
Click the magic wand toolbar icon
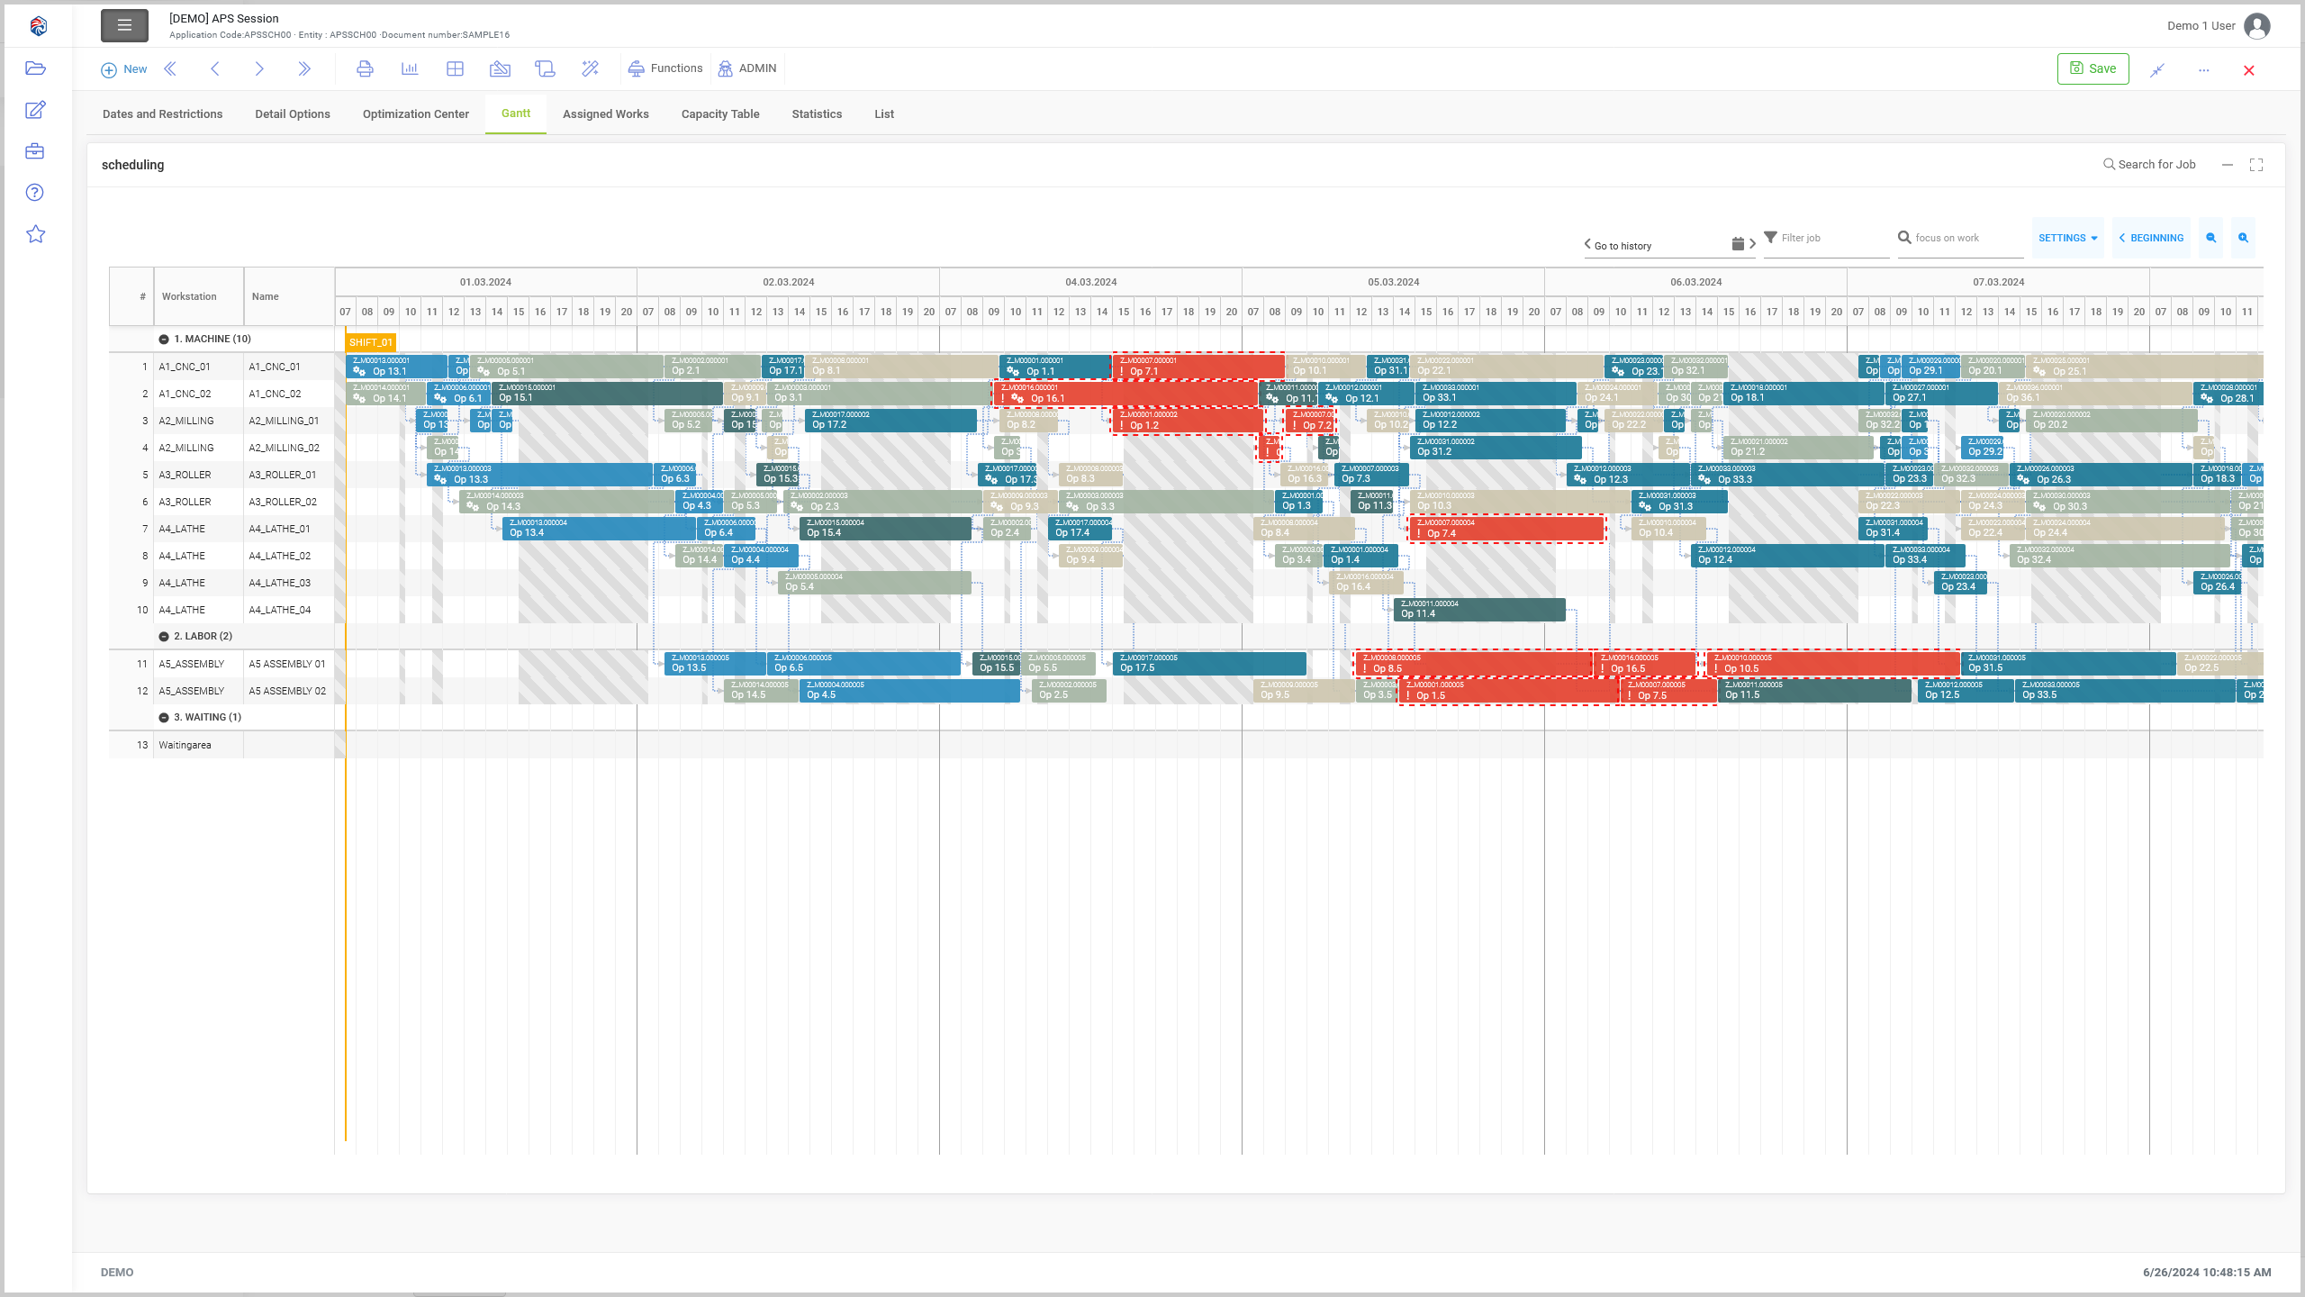590,69
